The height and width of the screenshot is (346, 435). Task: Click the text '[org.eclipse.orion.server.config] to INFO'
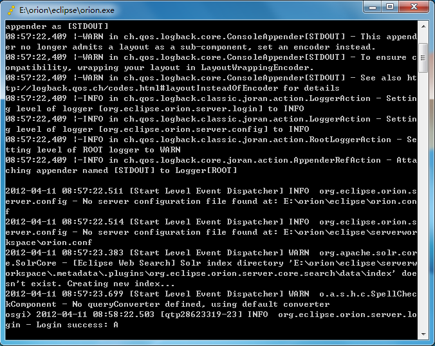point(204,129)
